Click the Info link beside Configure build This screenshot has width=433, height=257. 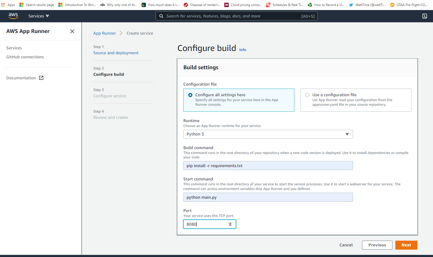click(243, 50)
